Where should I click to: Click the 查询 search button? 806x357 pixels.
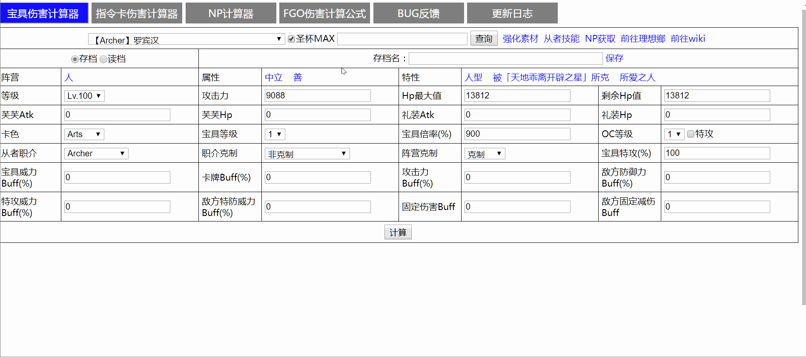(x=484, y=39)
